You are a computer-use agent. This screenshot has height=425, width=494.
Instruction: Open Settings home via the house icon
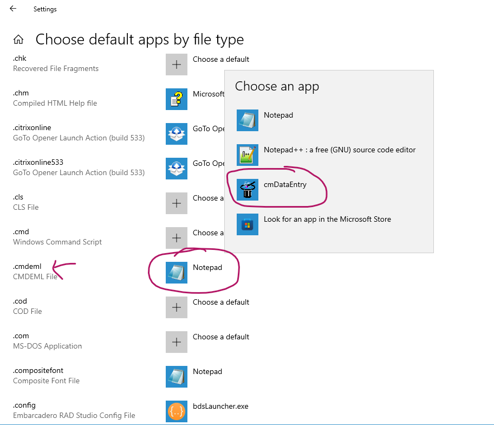[x=18, y=40]
